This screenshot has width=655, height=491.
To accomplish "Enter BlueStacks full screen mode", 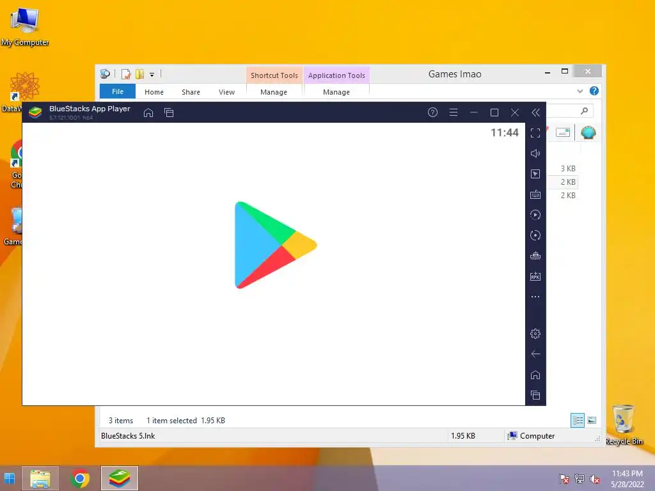I will point(535,133).
